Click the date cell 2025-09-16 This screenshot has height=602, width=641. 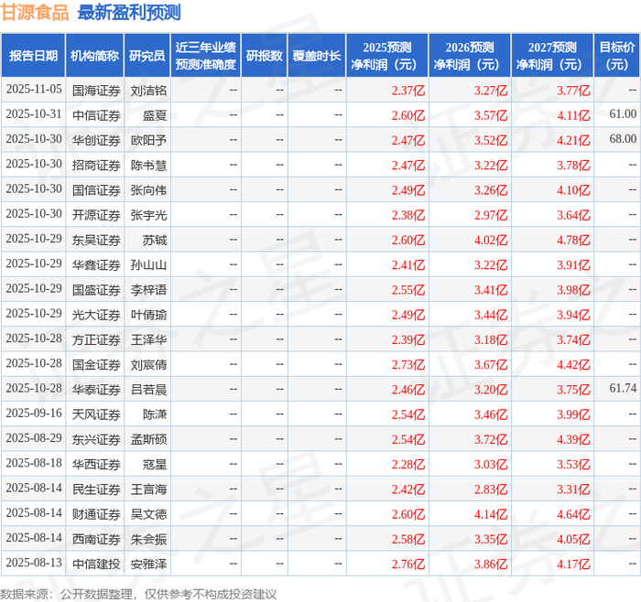point(34,414)
